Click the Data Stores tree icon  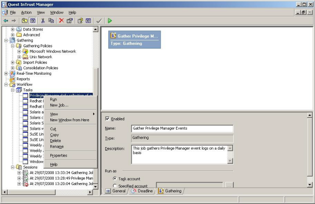point(19,29)
